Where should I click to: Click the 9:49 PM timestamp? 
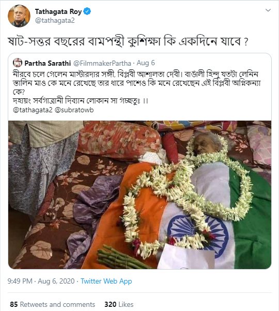pyautogui.click(x=20, y=282)
